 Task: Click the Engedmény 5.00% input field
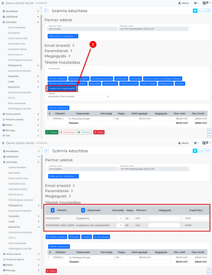tap(195, 218)
